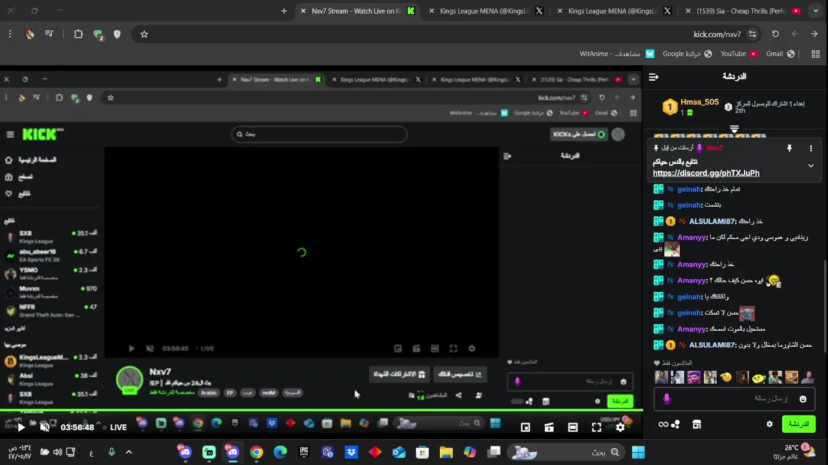Open the volume control in system tray
828x465 pixels.
[57, 452]
